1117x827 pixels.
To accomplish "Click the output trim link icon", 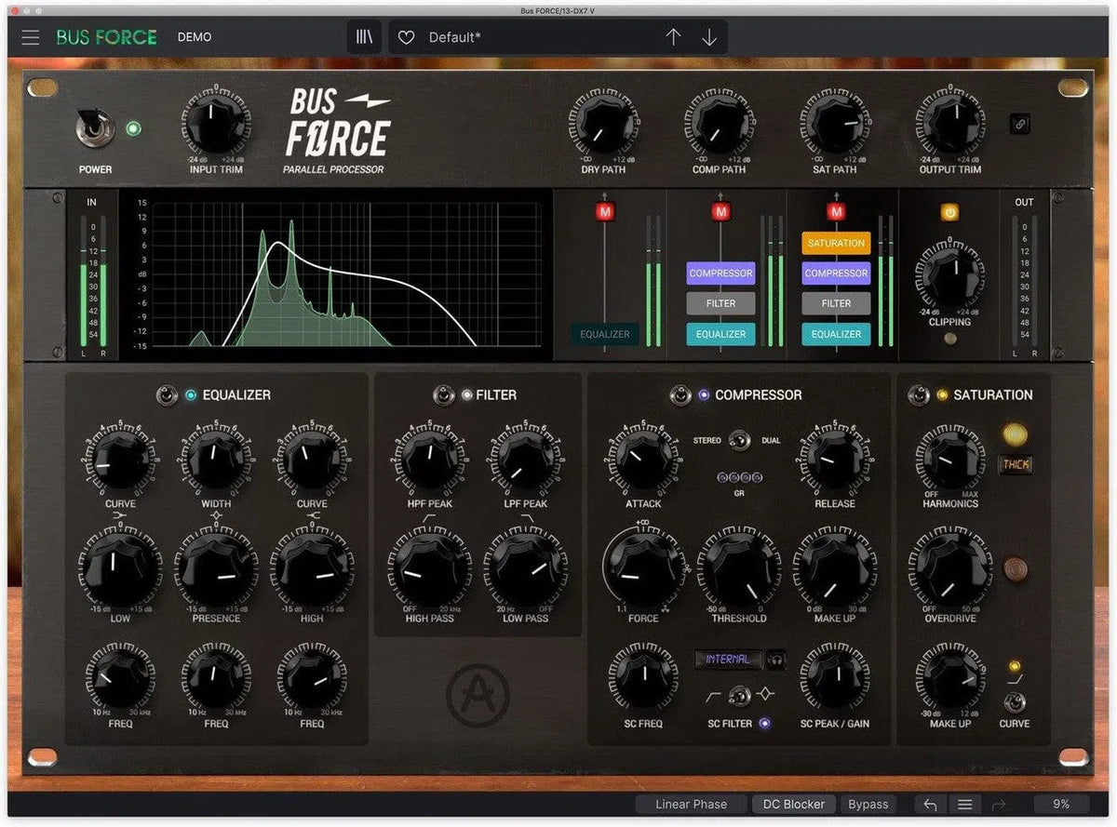I will point(1019,122).
